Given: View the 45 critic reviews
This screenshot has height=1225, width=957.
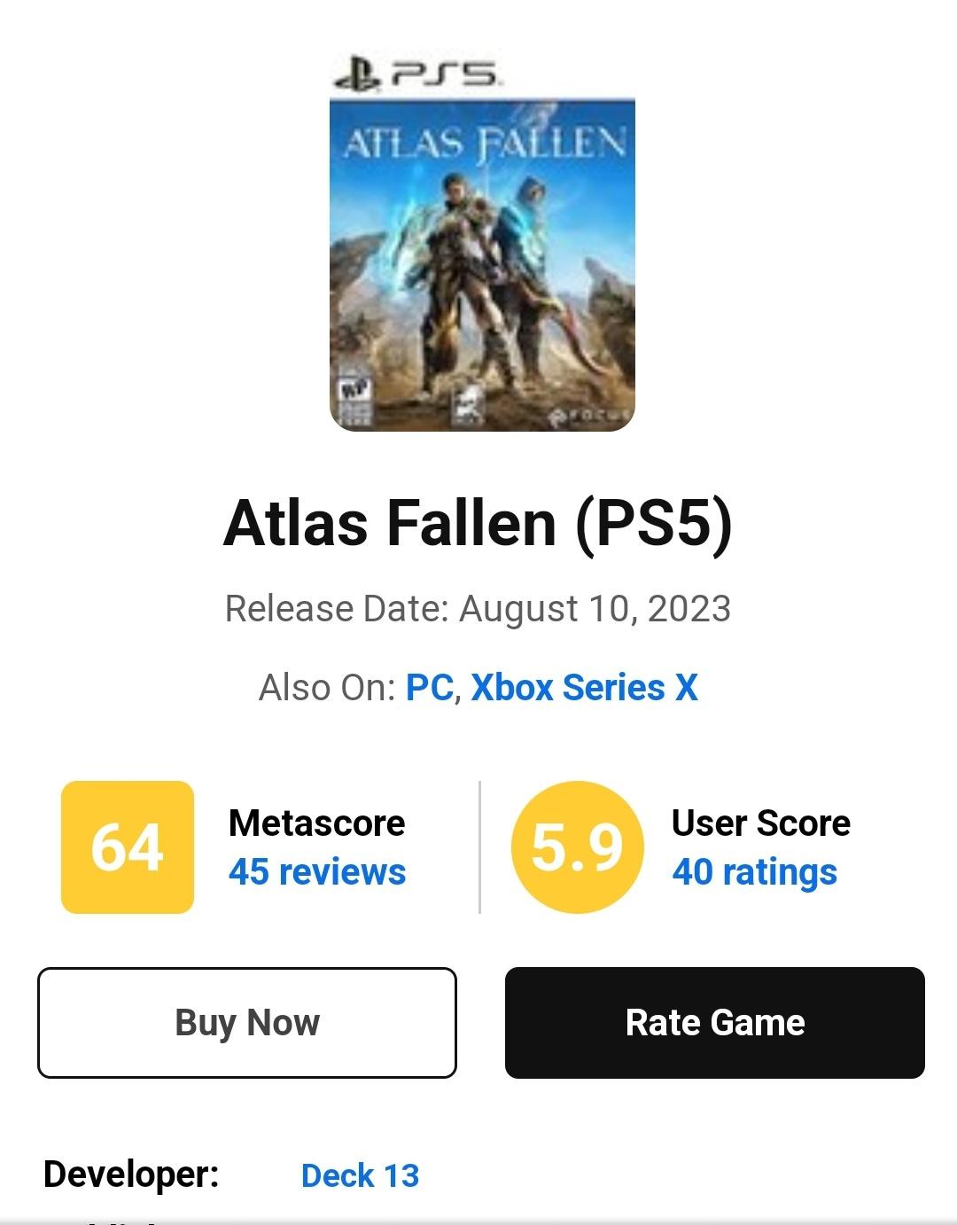Looking at the screenshot, I should coord(317,872).
